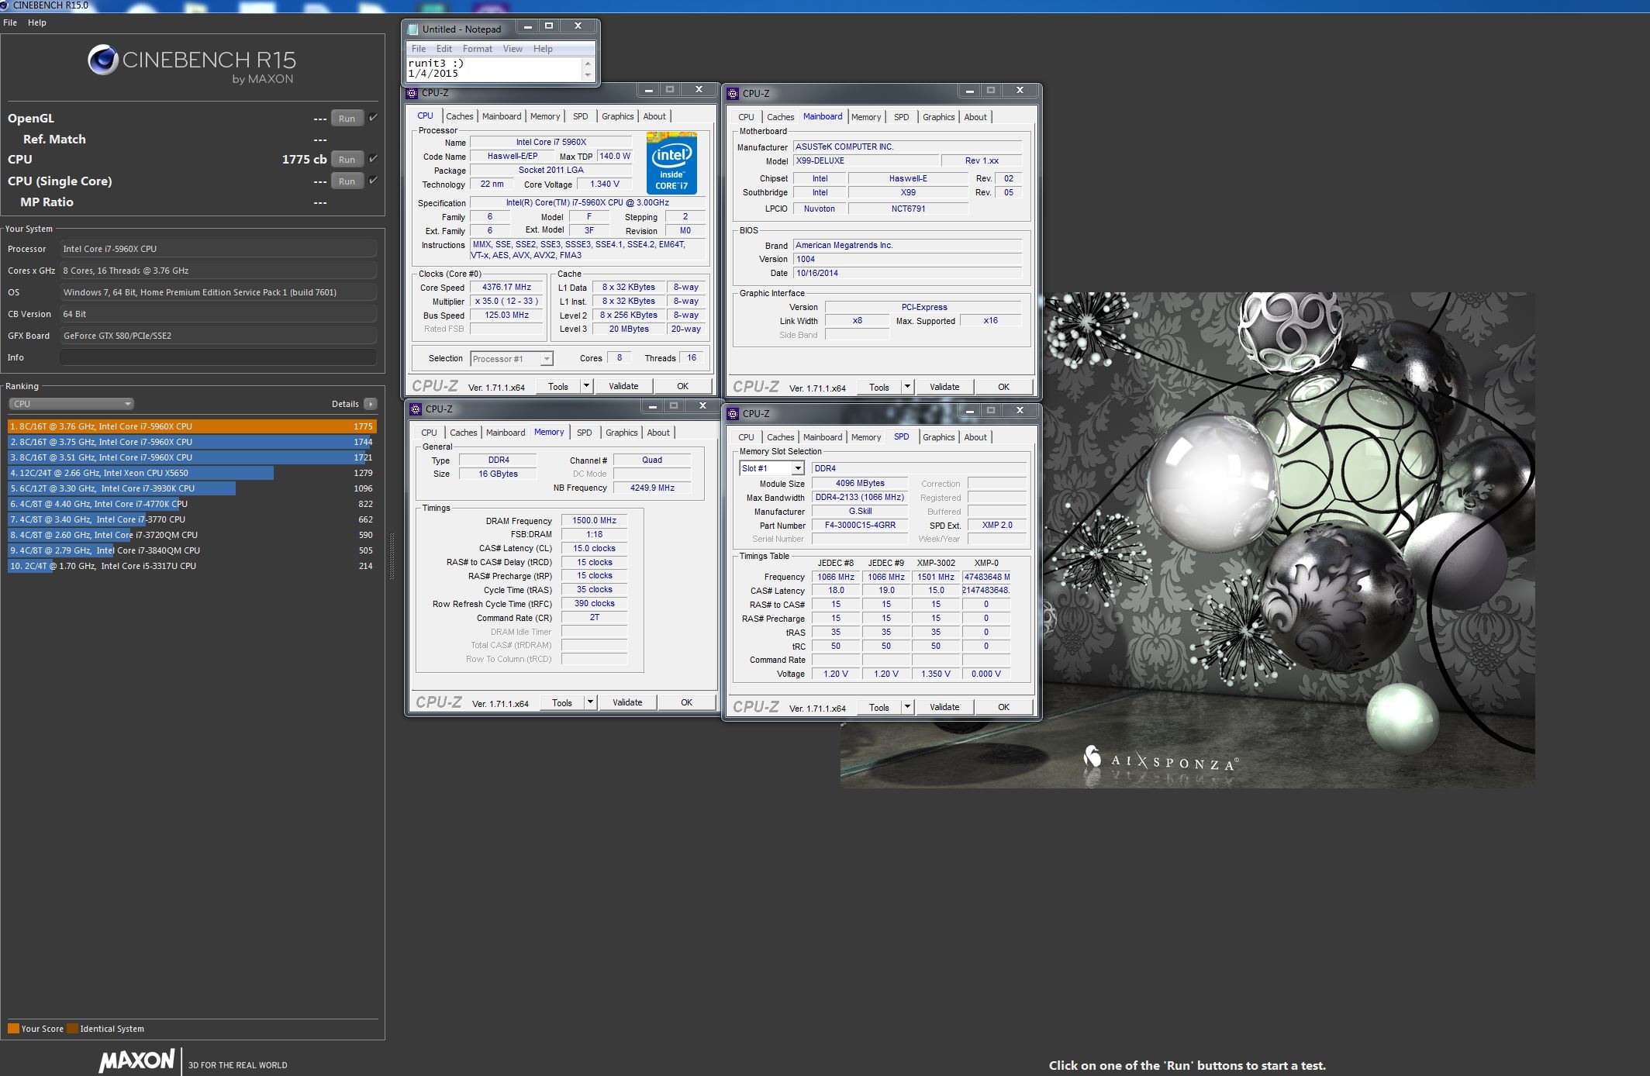
Task: Switch to SPD tab in Memory window
Action: 585,433
